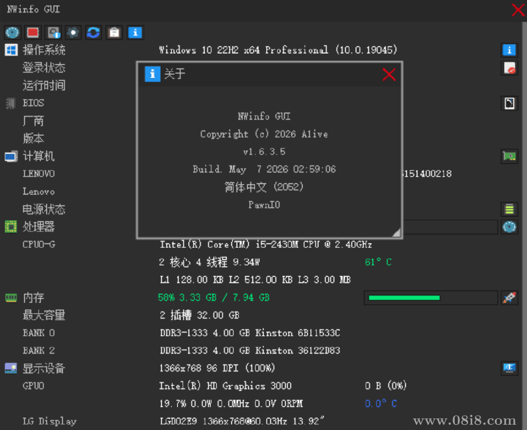Click the document icon on the BIOS row
The image size is (527, 430).
(x=509, y=103)
